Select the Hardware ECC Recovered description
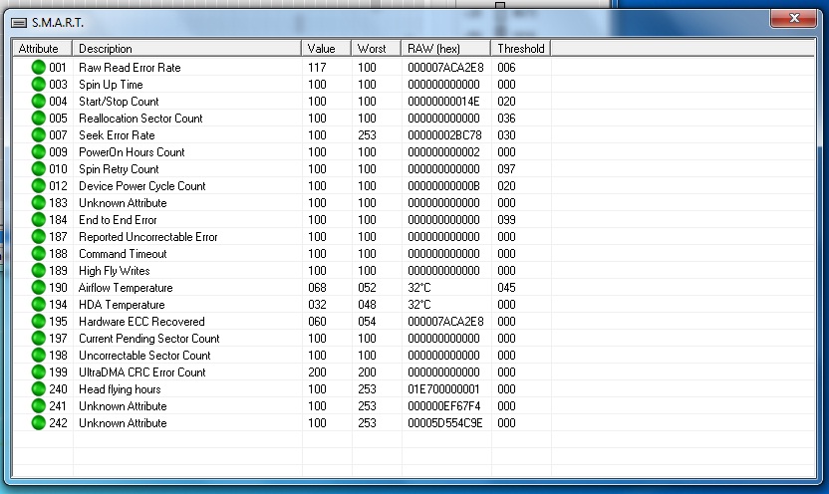 click(x=141, y=322)
